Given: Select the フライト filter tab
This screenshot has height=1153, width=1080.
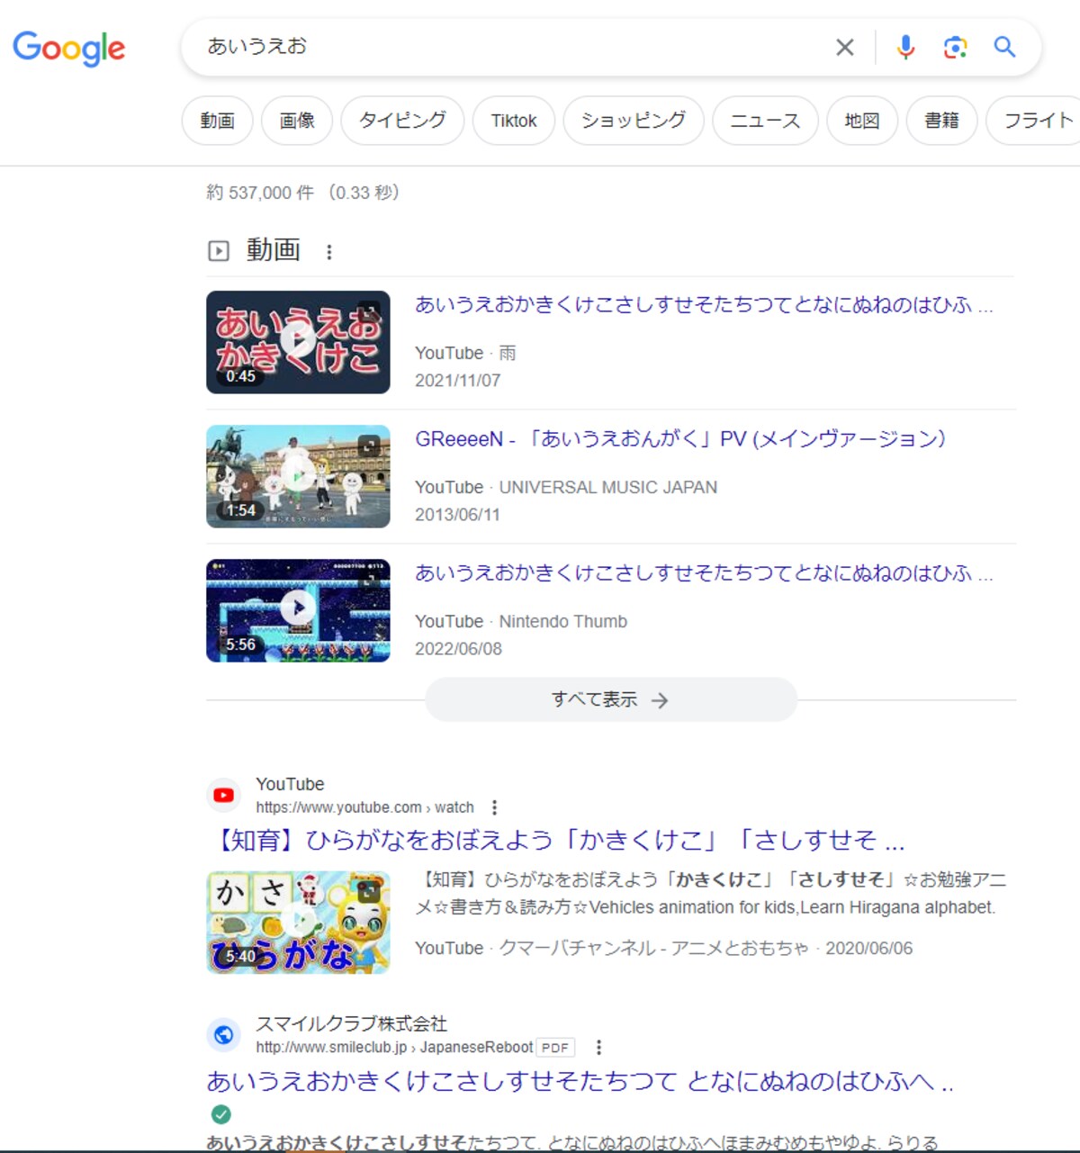Looking at the screenshot, I should coord(1035,121).
